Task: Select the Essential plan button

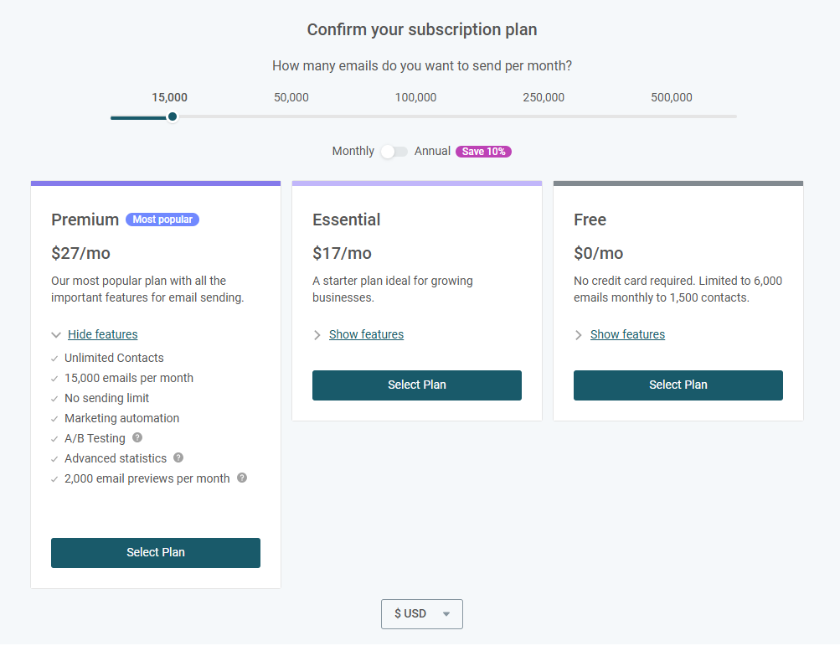Action: [417, 385]
